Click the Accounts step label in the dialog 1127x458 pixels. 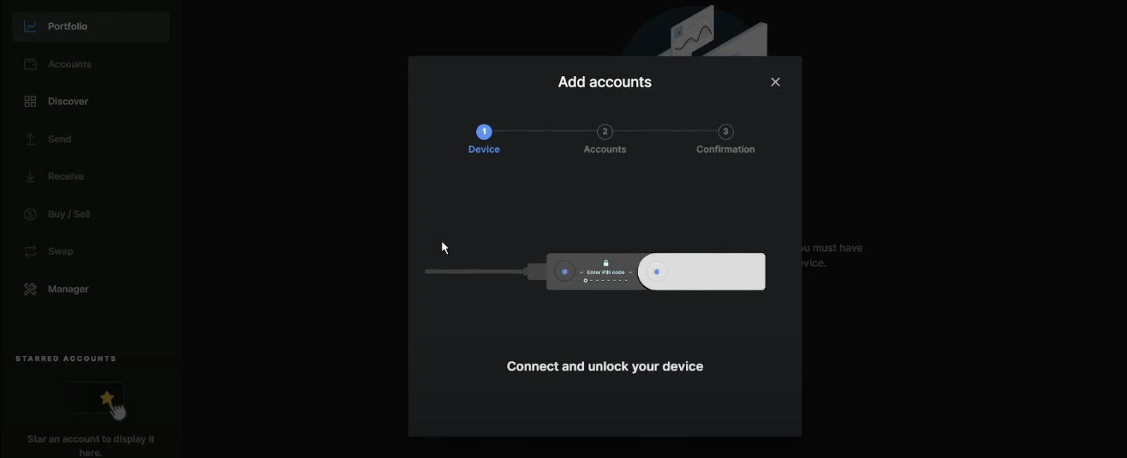click(604, 149)
